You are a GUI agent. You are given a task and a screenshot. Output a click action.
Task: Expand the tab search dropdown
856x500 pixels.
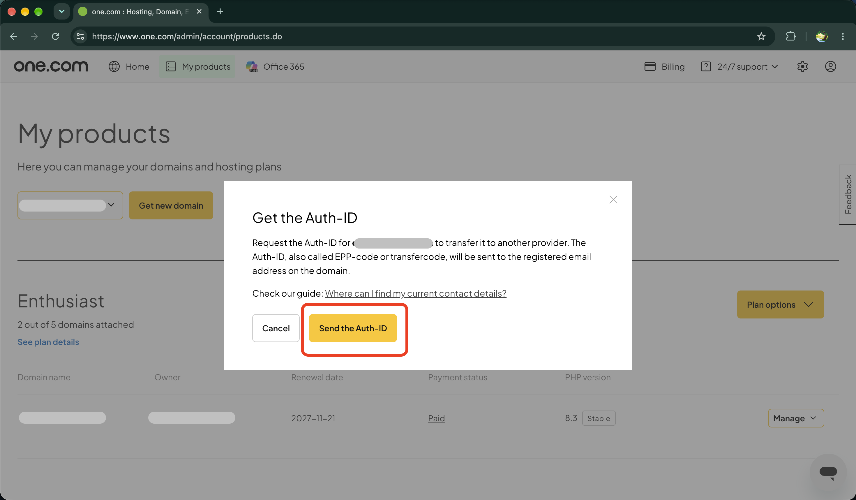[61, 12]
